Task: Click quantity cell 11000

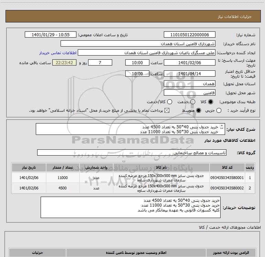Action: 63,178
